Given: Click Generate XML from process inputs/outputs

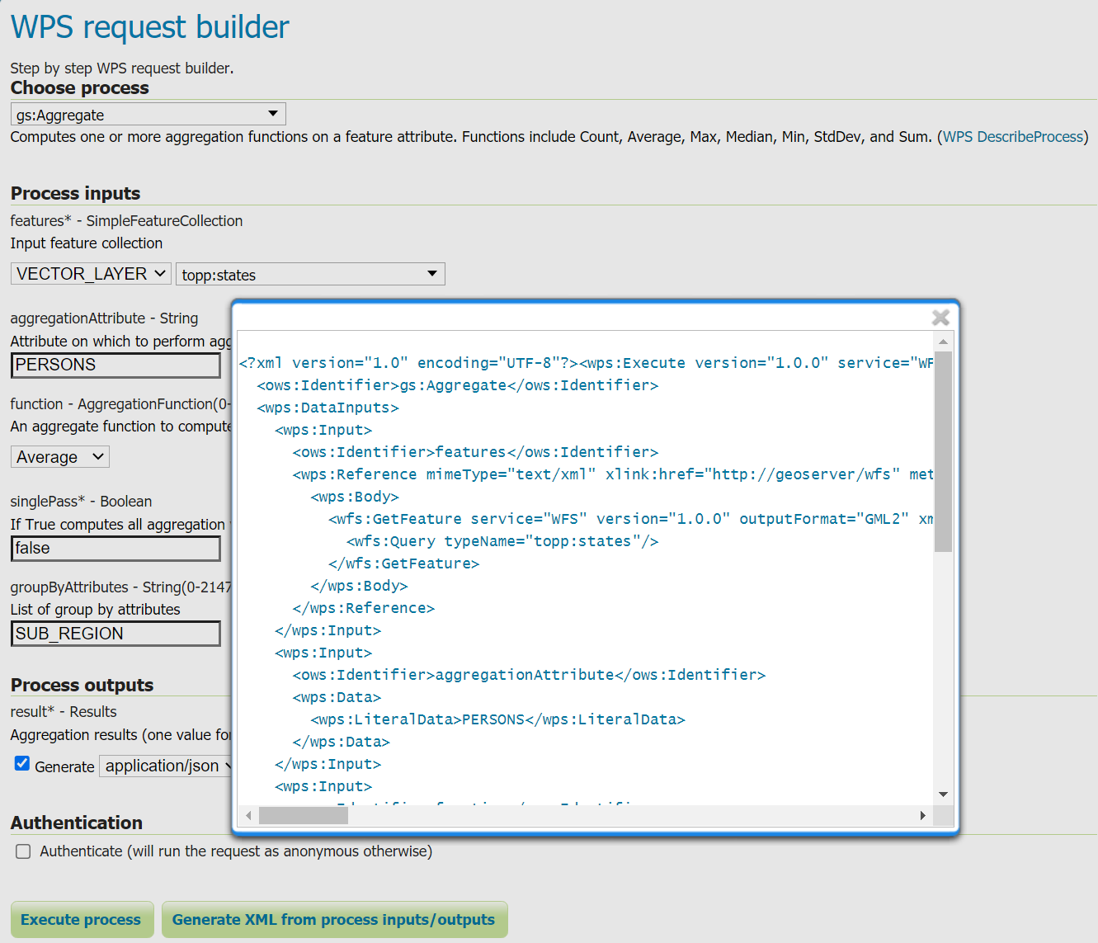Looking at the screenshot, I should click(x=334, y=920).
